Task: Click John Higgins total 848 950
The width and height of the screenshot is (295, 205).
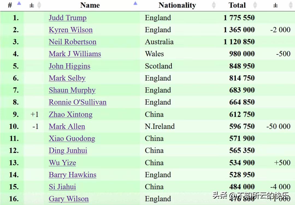Action: click(242, 66)
